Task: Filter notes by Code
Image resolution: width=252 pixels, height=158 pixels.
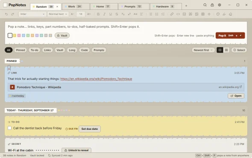Action: pyautogui.click(x=85, y=50)
